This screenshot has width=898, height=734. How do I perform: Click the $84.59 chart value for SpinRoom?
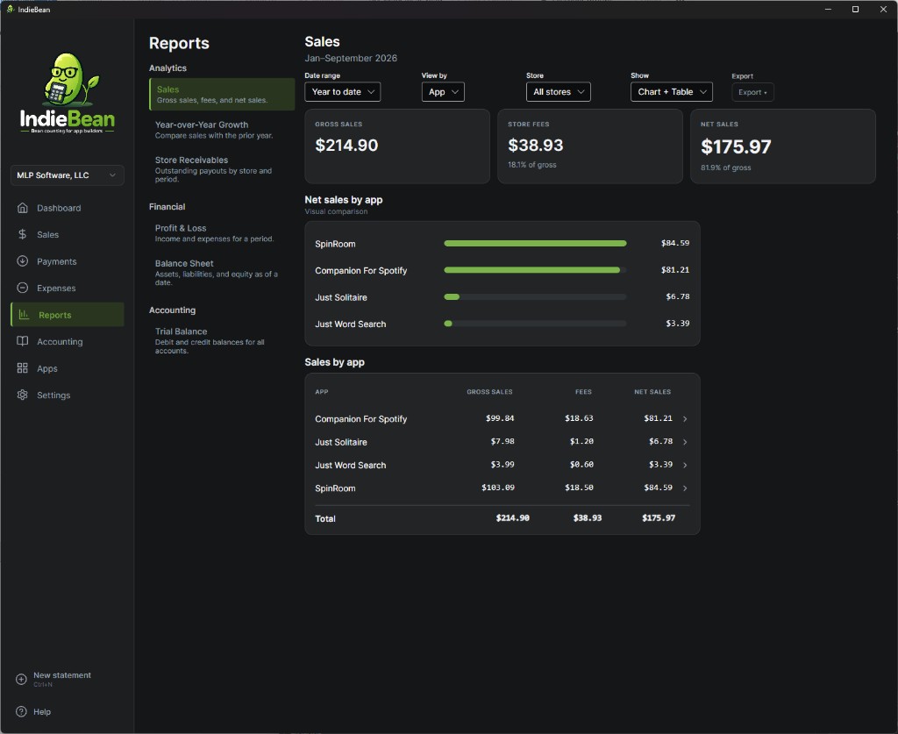coord(675,243)
